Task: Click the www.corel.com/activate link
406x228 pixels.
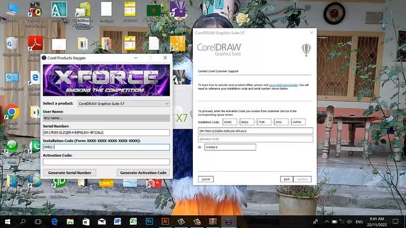Action: pos(284,85)
